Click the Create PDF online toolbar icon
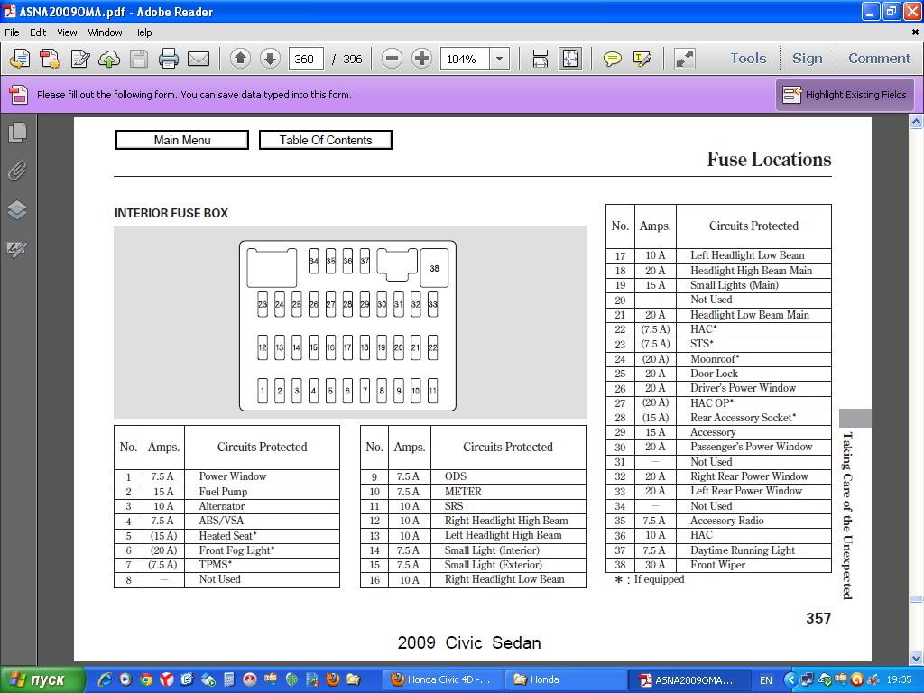 20,59
